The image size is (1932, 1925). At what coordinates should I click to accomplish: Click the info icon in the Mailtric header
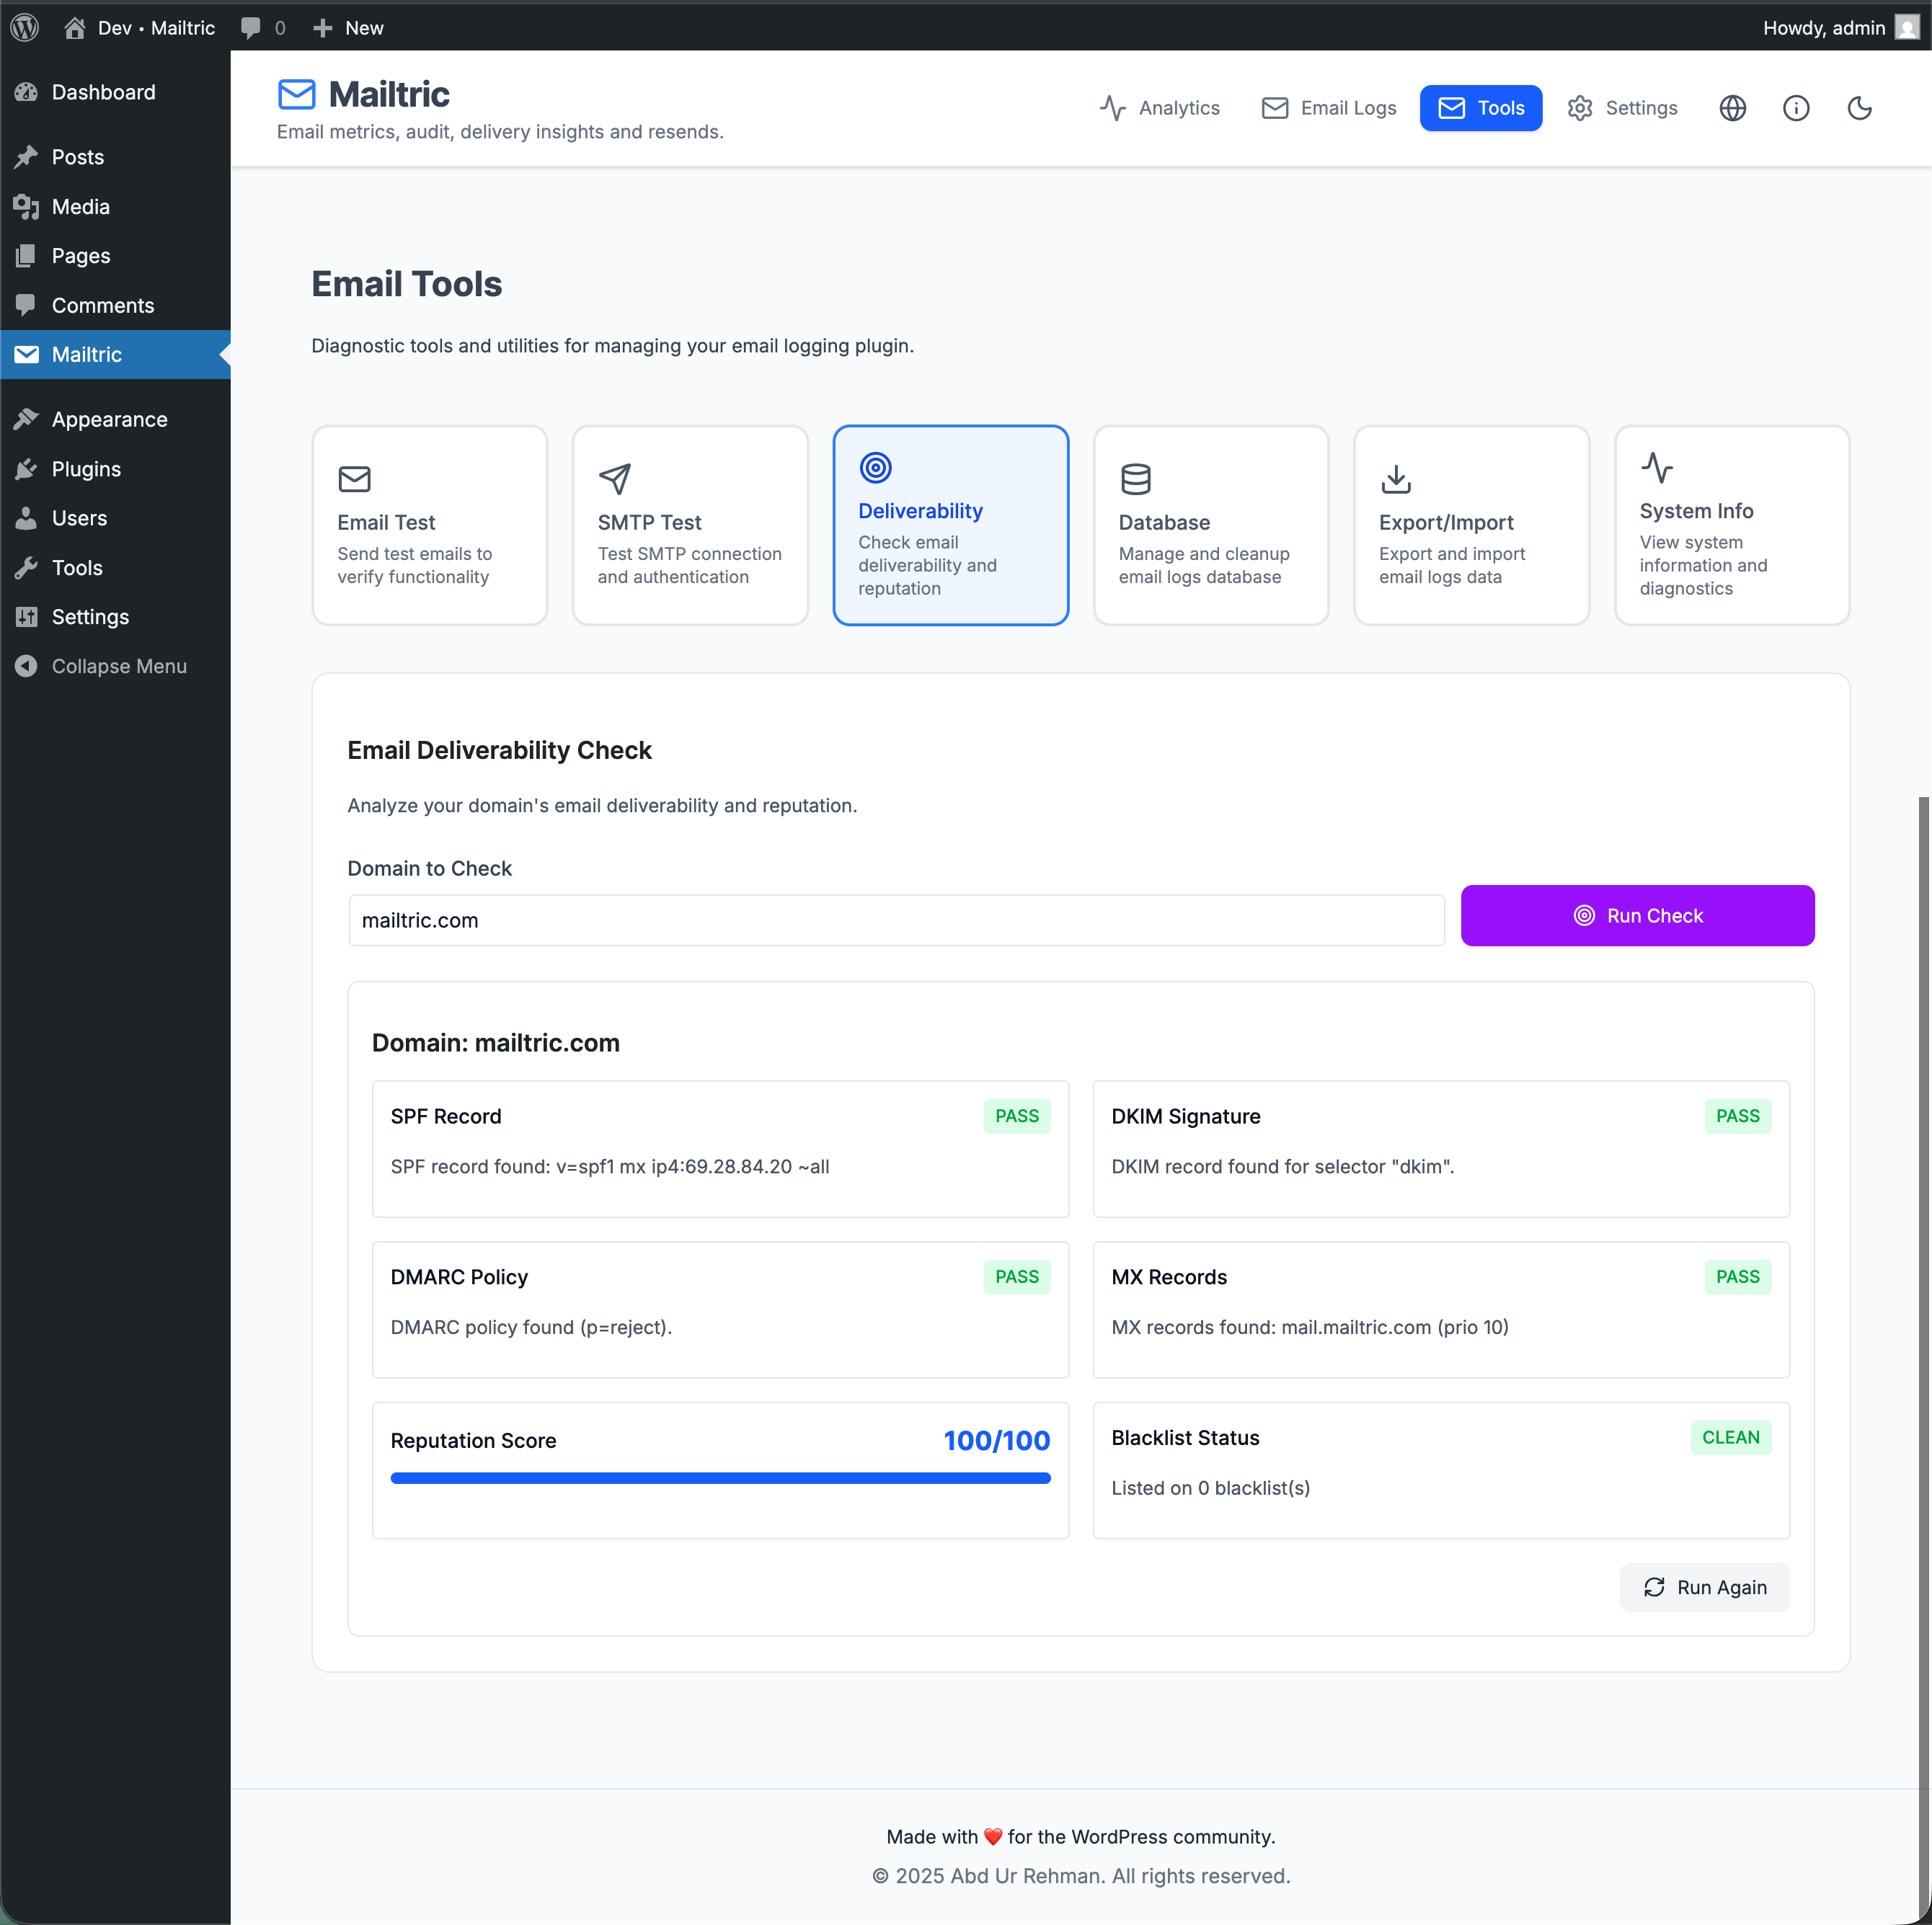coord(1796,108)
